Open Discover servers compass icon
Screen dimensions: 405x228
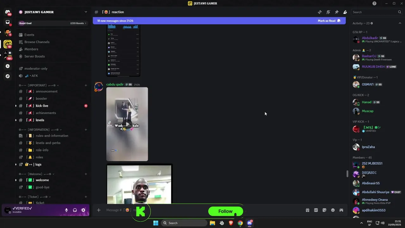pos(8,76)
